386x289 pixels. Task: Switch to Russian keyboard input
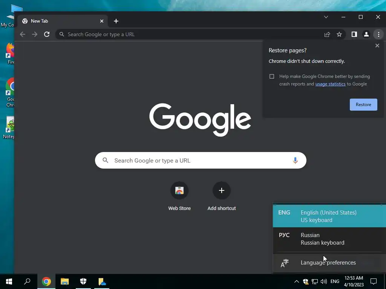[329, 239]
